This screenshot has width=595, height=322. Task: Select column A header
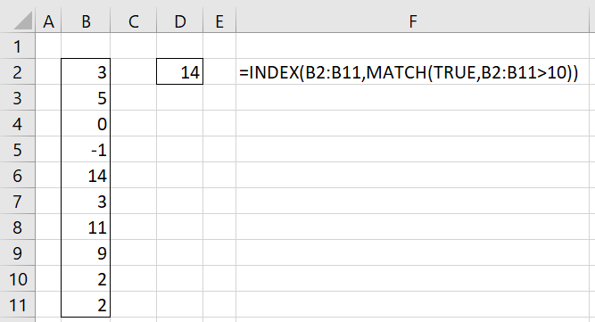click(x=48, y=21)
